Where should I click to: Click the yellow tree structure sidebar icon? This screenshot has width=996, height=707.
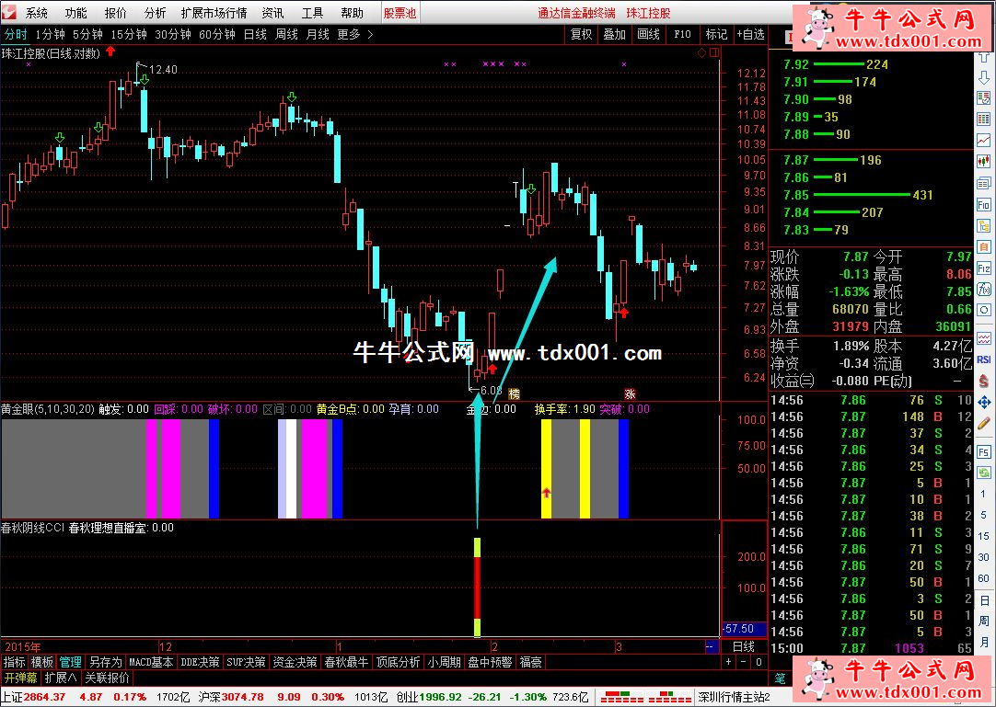point(984,226)
